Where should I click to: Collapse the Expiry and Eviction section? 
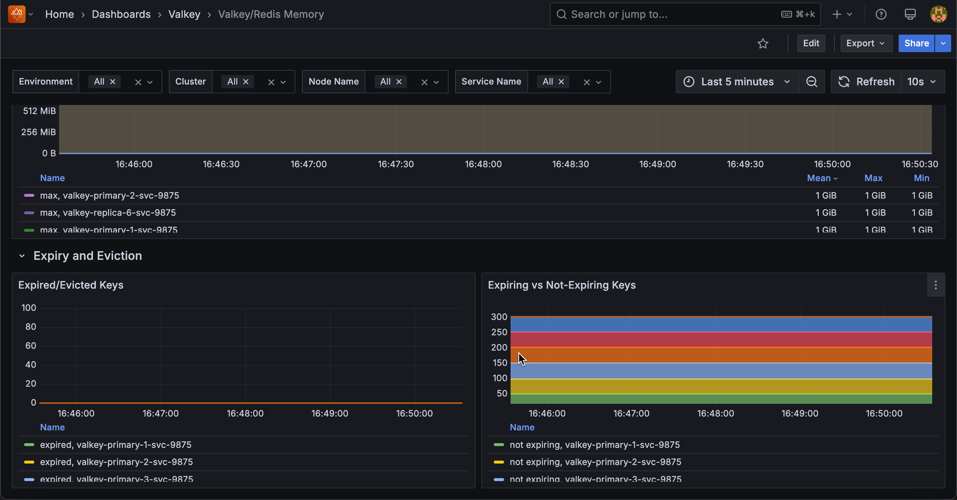pyautogui.click(x=22, y=255)
